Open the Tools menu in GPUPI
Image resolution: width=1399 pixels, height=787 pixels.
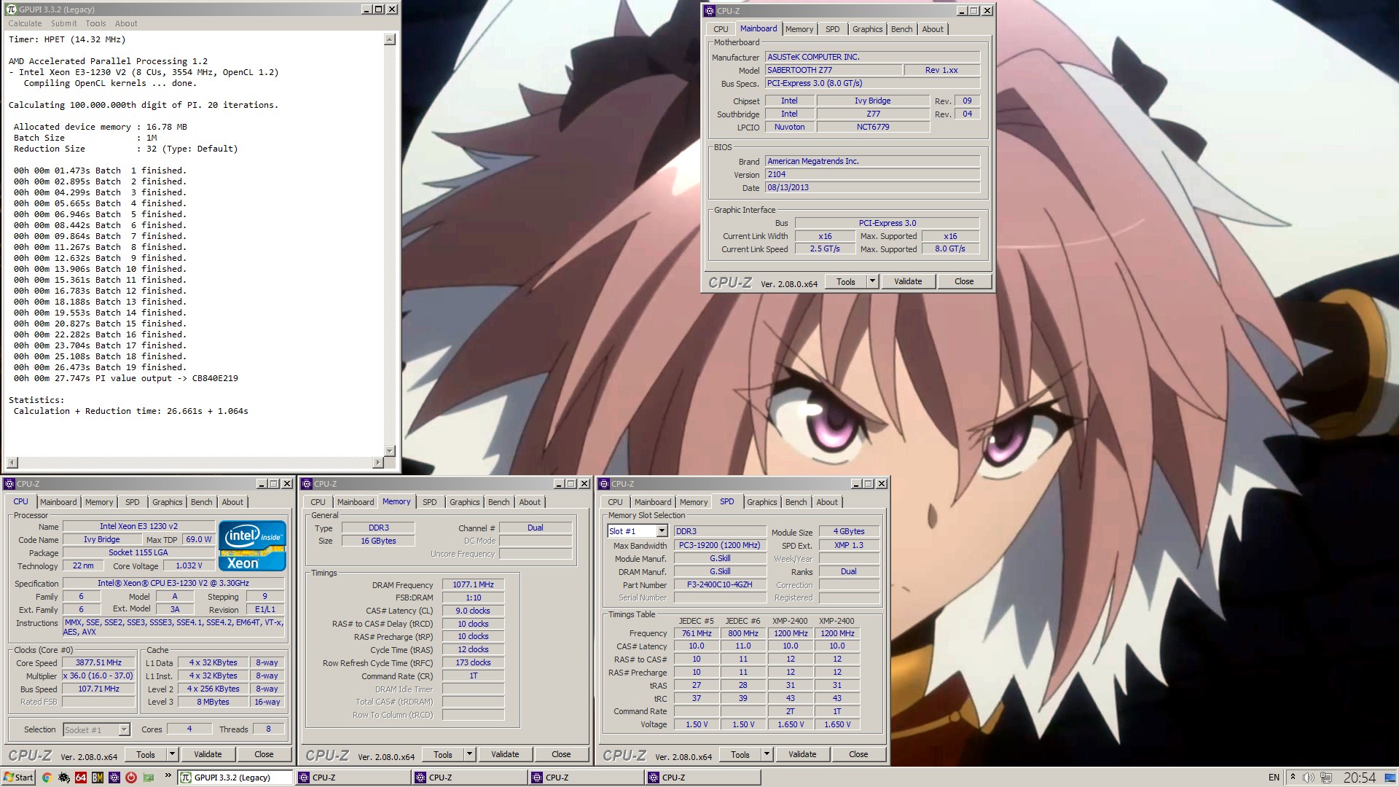[x=95, y=23]
